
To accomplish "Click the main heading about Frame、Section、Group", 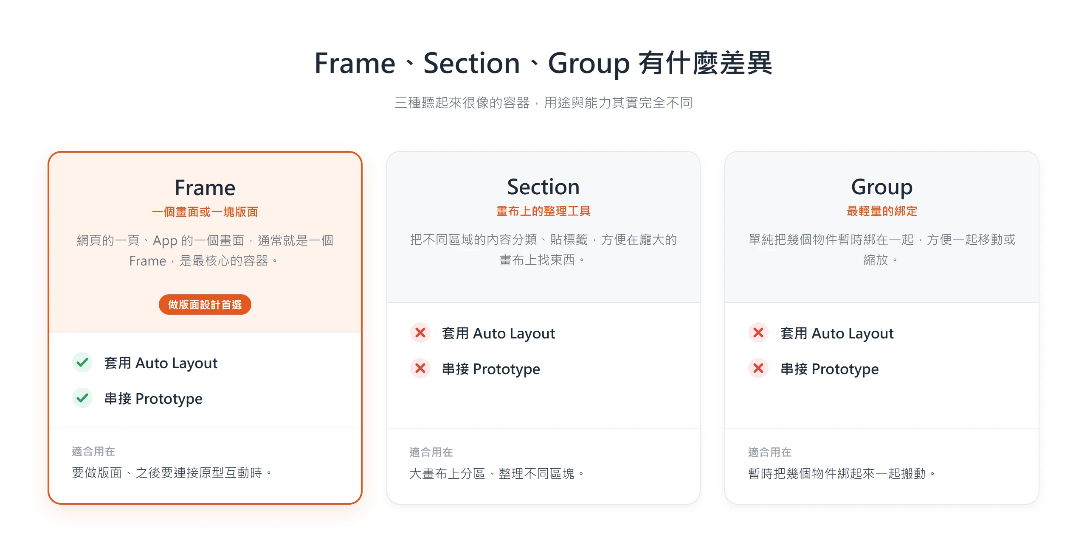I will click(543, 63).
